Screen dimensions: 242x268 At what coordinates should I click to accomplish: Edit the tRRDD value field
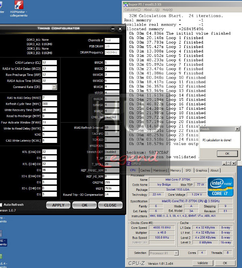[112, 69]
